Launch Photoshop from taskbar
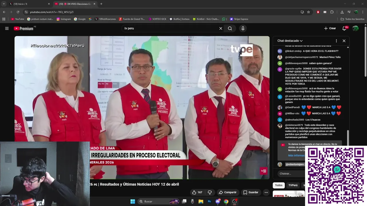This screenshot has width=367, height=206. 209,201
